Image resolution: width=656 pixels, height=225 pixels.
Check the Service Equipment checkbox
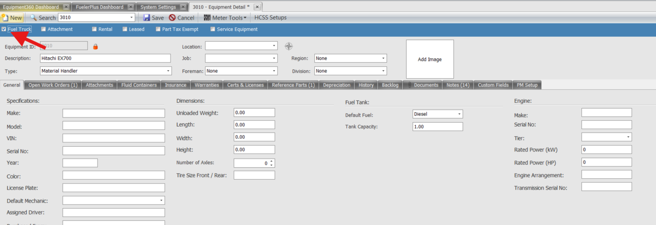tap(213, 29)
